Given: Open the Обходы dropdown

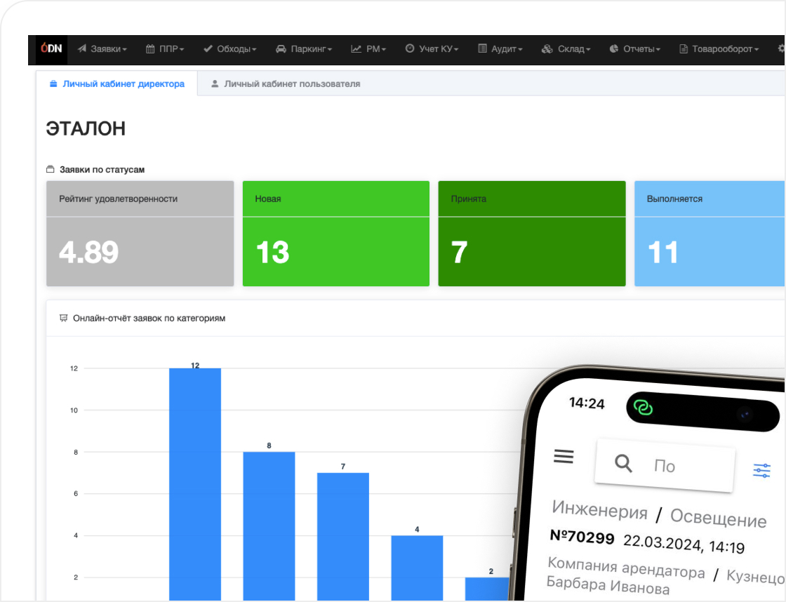Looking at the screenshot, I should tap(230, 48).
